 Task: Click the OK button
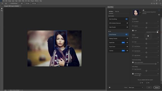(x=149, y=87)
